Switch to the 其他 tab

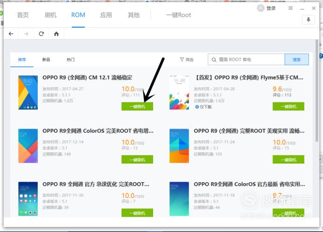coord(133,15)
